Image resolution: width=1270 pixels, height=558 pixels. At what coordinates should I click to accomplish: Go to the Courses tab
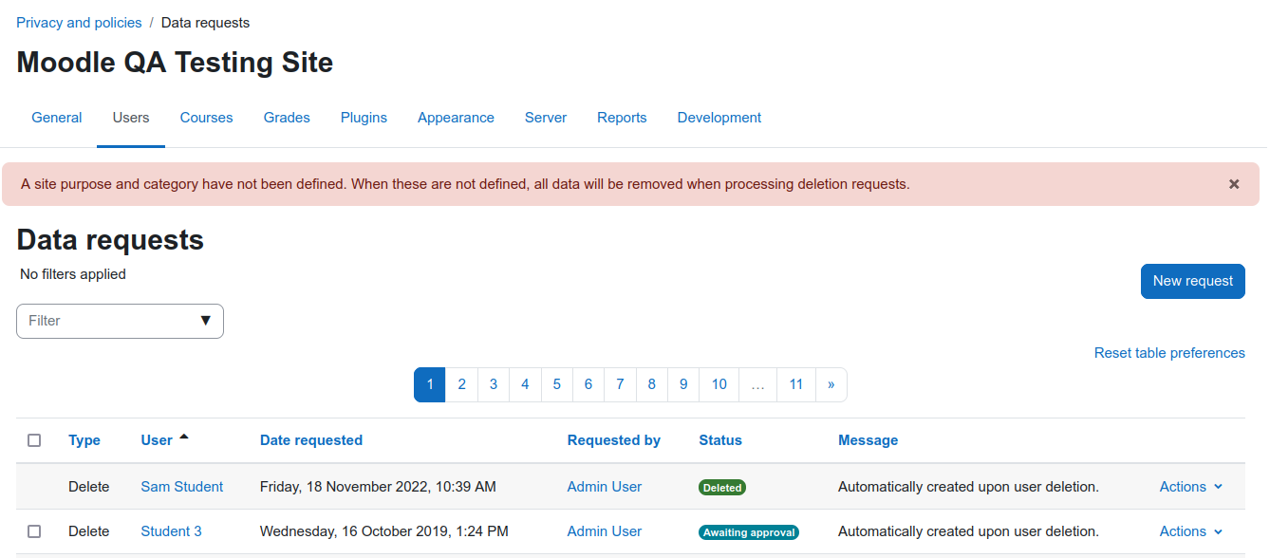pyautogui.click(x=206, y=118)
